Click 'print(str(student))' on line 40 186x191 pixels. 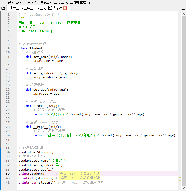click(x=36, y=178)
